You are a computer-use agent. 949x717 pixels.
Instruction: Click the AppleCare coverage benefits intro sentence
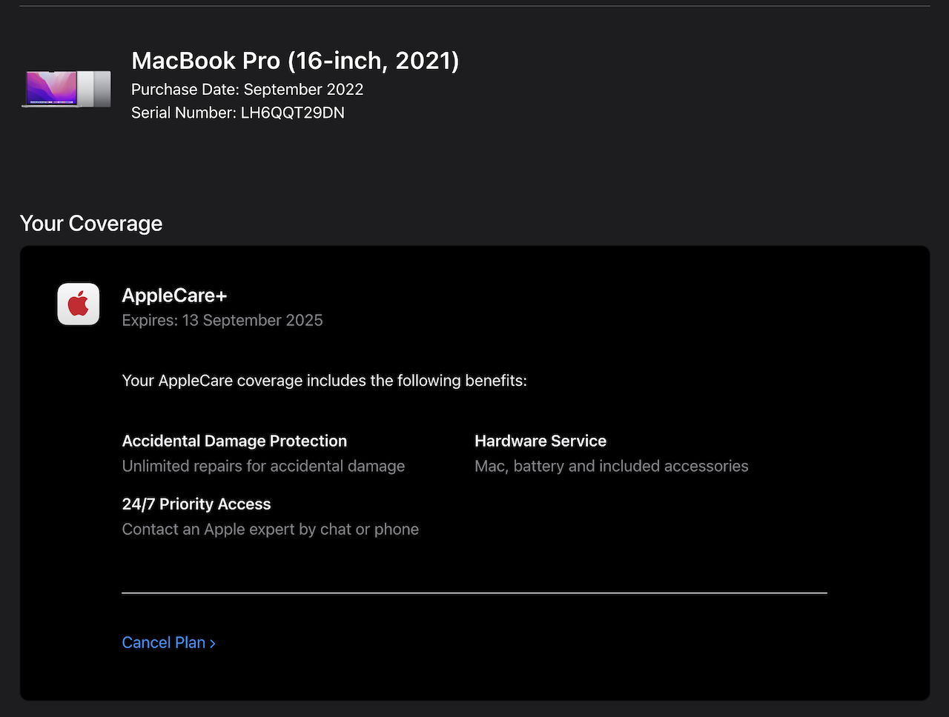pyautogui.click(x=324, y=381)
